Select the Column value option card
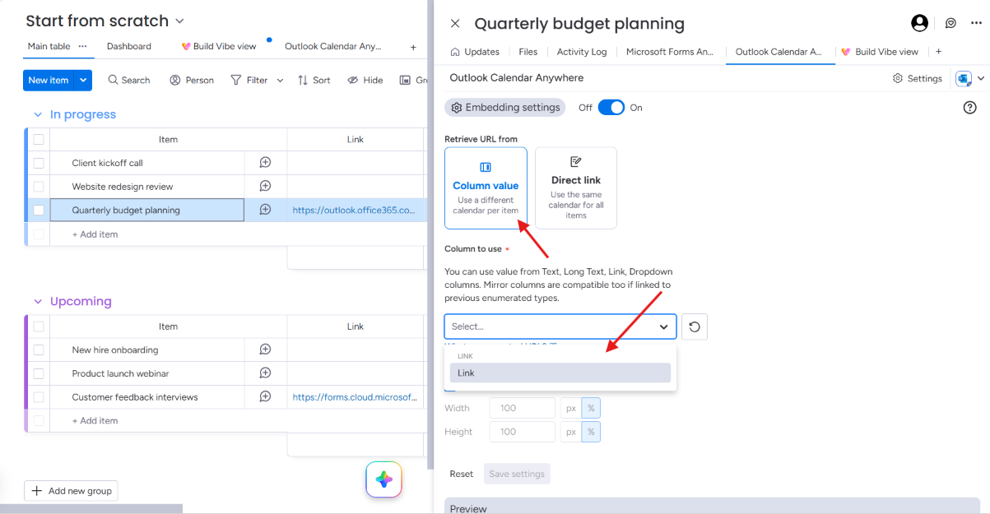 [x=486, y=188]
